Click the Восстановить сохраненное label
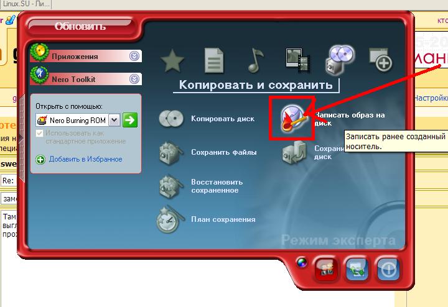The image size is (448, 307). click(217, 186)
